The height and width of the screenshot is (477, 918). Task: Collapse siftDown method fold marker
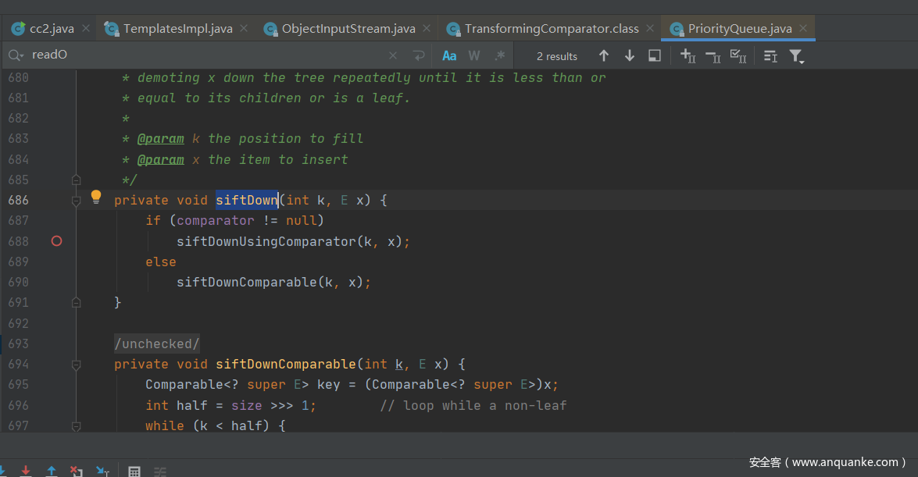pos(76,201)
